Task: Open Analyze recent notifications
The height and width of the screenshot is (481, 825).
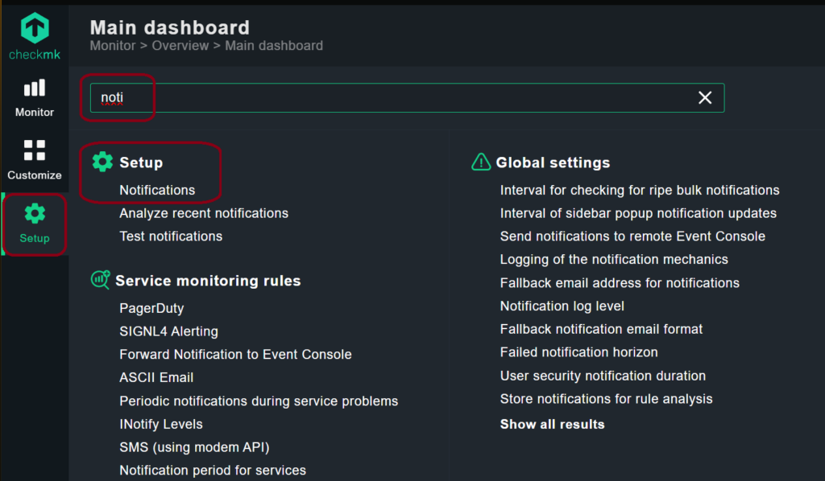Action: pyautogui.click(x=204, y=213)
